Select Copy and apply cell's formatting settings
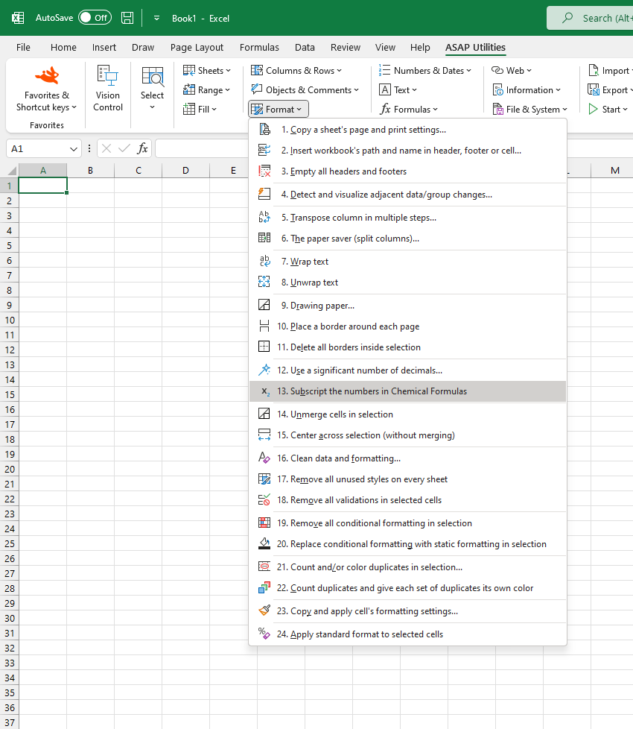Image resolution: width=633 pixels, height=729 pixels. click(x=408, y=611)
